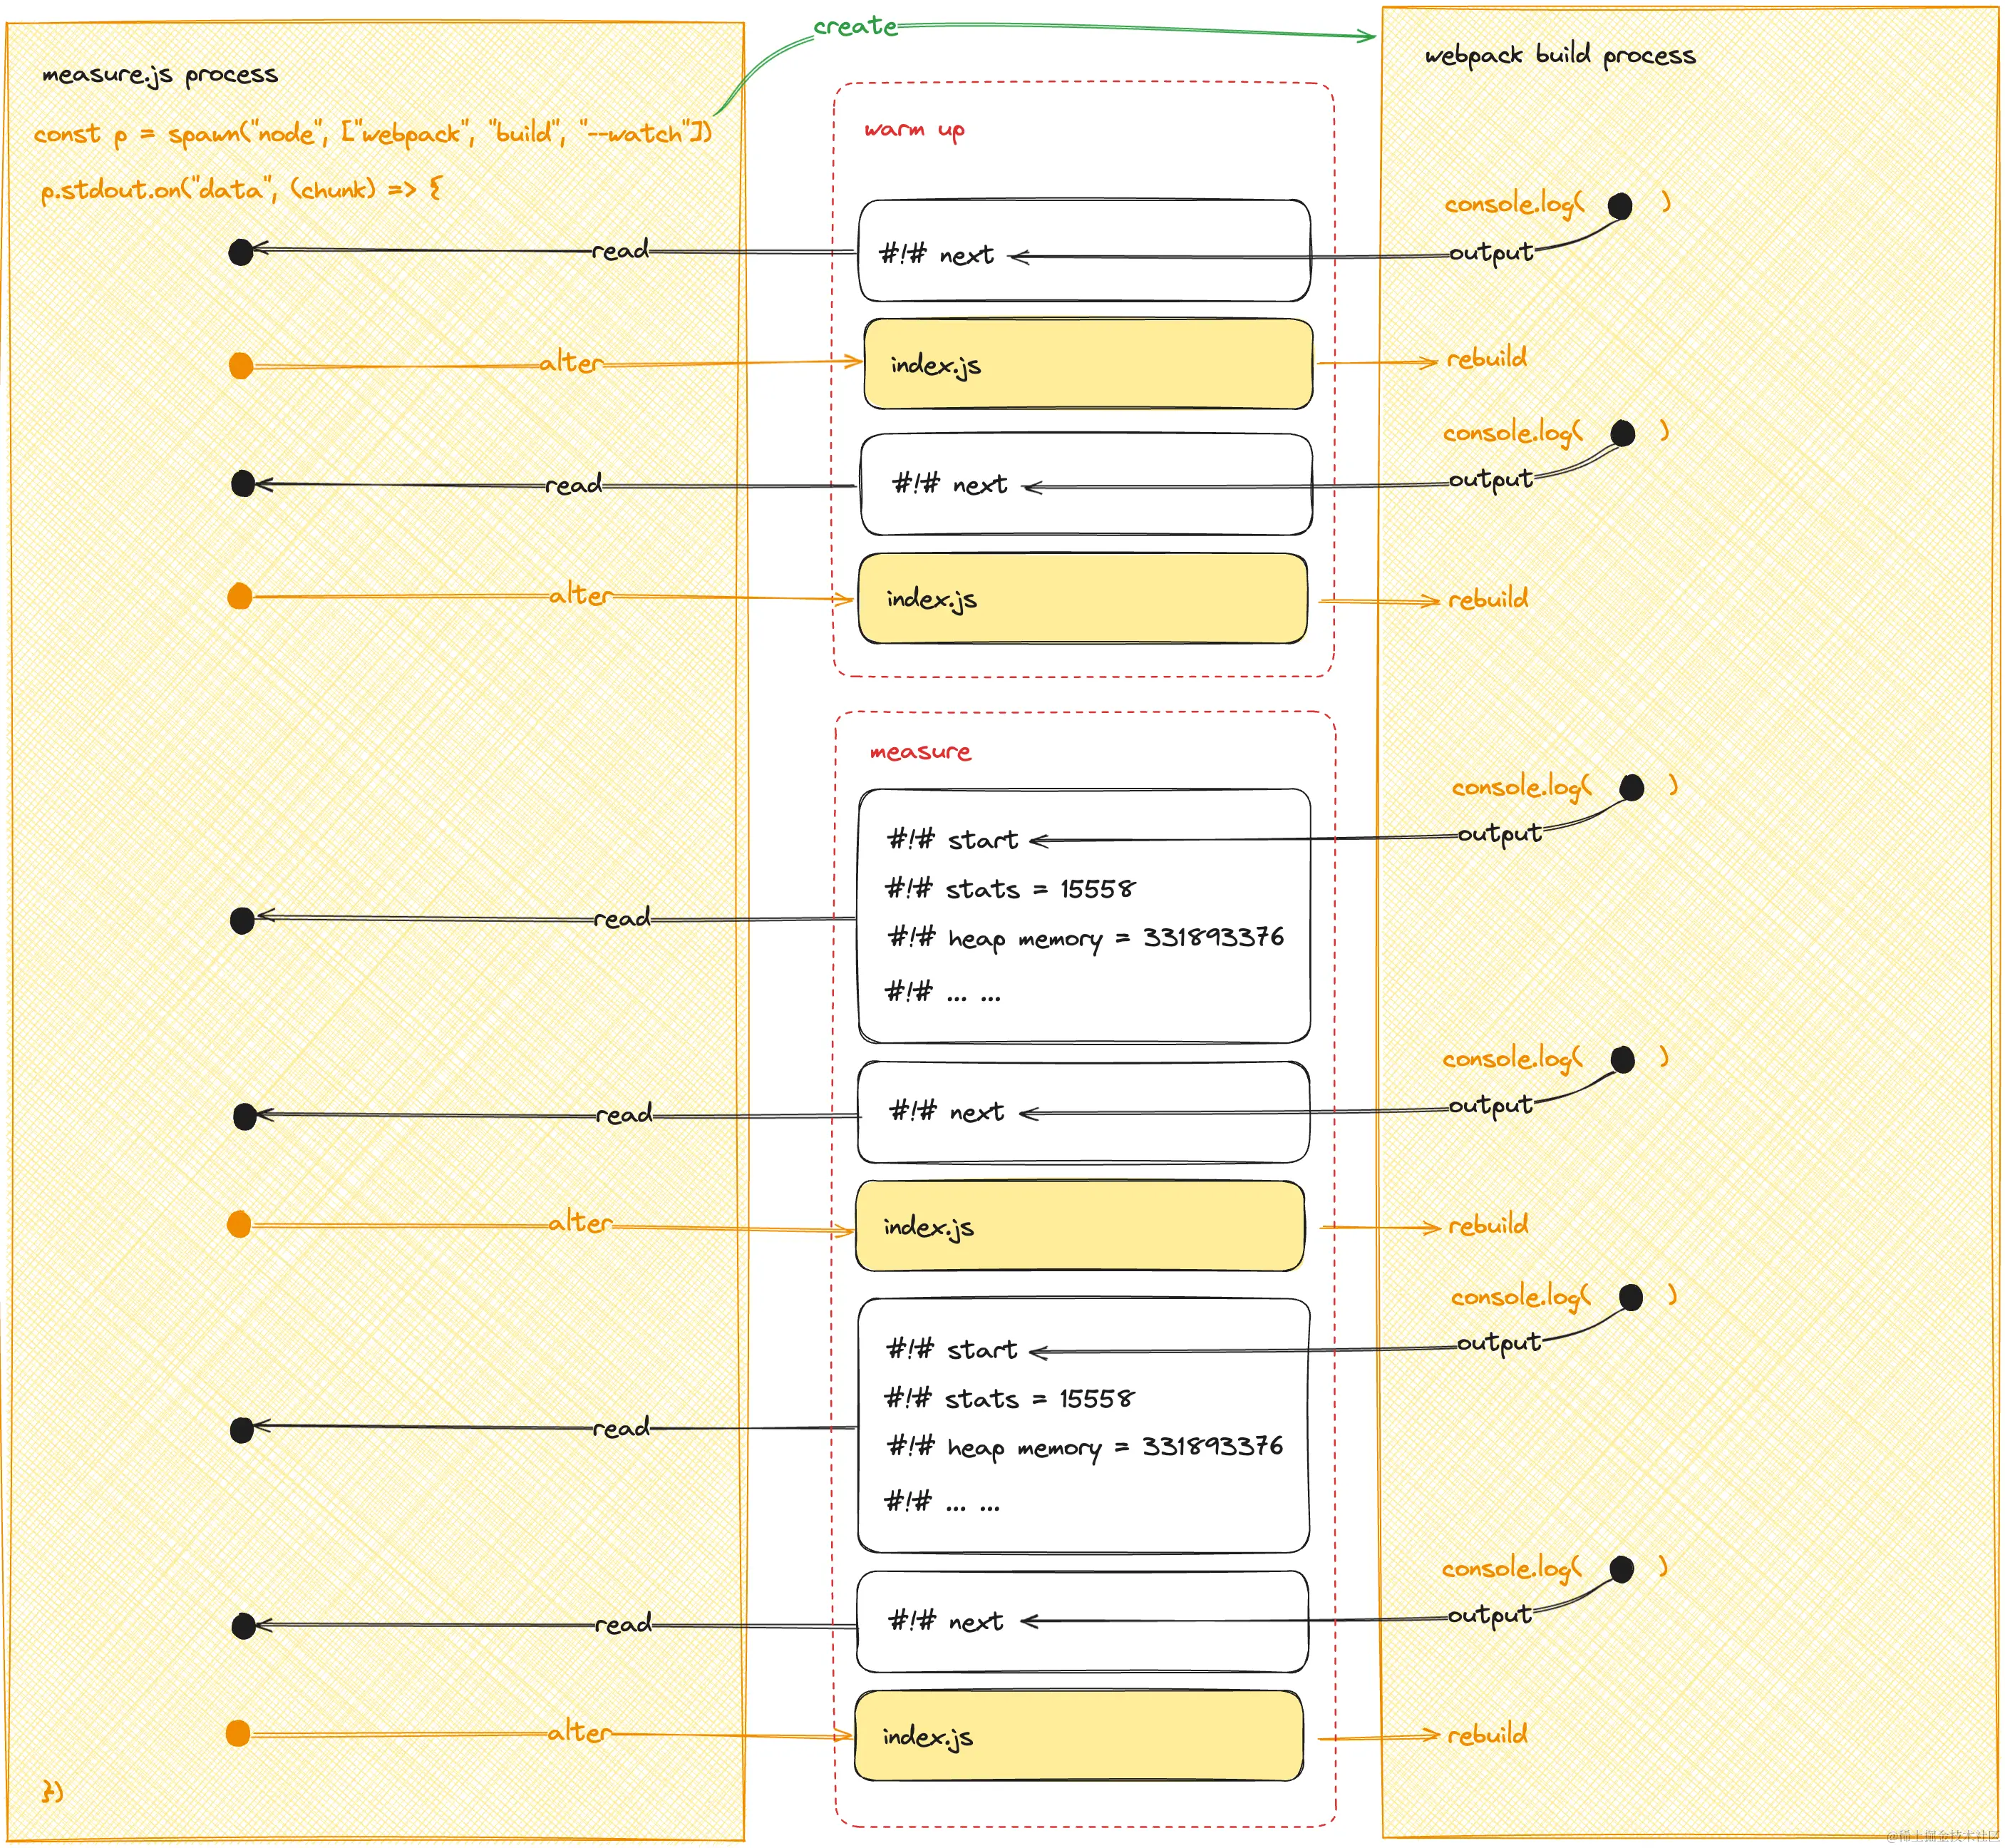2005x1848 pixels.
Task: Click the p.stdout.on('data') code line
Action: click(x=240, y=189)
